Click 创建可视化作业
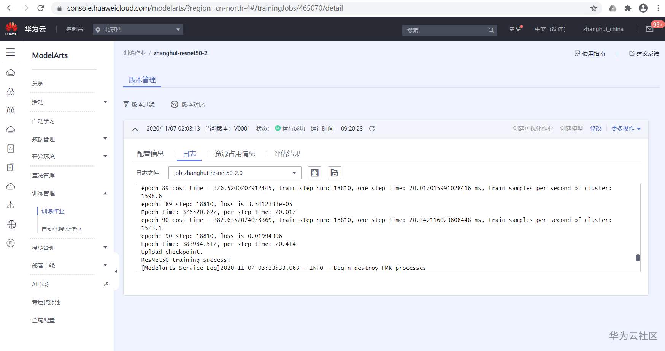This screenshot has height=351, width=665. [x=533, y=129]
